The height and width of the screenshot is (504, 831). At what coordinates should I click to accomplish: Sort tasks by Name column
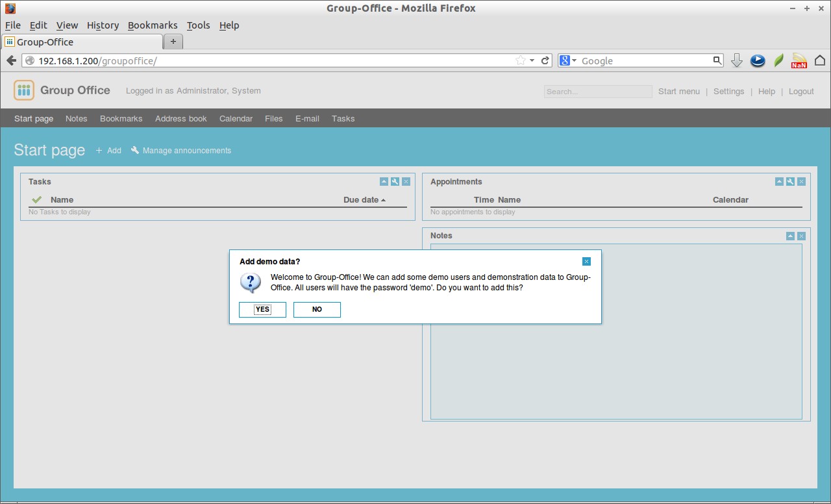point(62,200)
